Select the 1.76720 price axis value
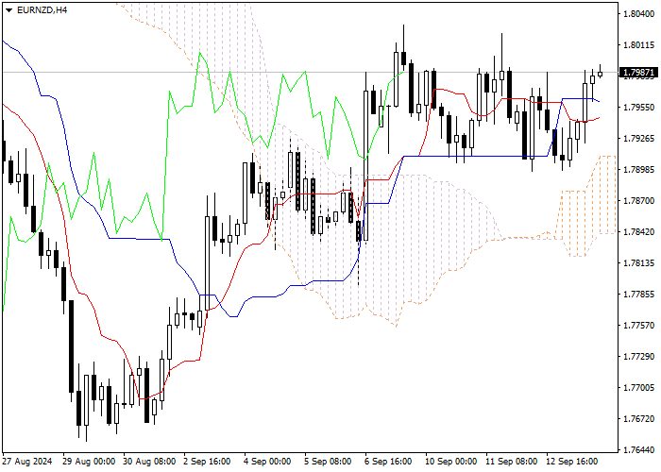661x472 pixels. [x=638, y=419]
